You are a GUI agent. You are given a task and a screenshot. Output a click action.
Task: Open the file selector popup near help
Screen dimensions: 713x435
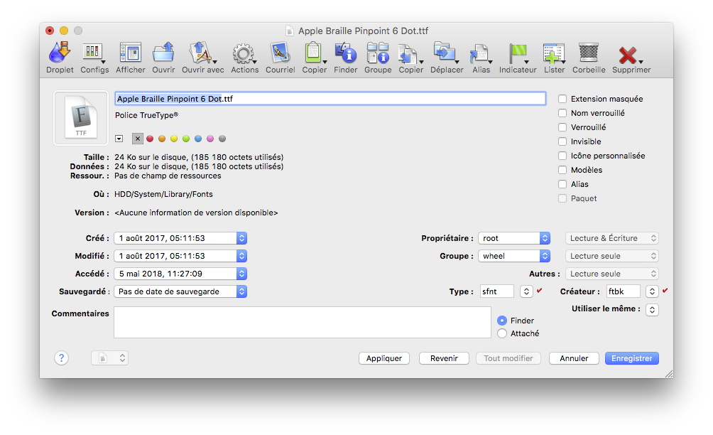109,358
